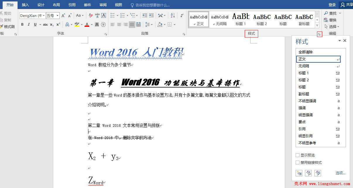353x188 pixels.
Task: Increase font size with grow font icon
Action: (63, 15)
